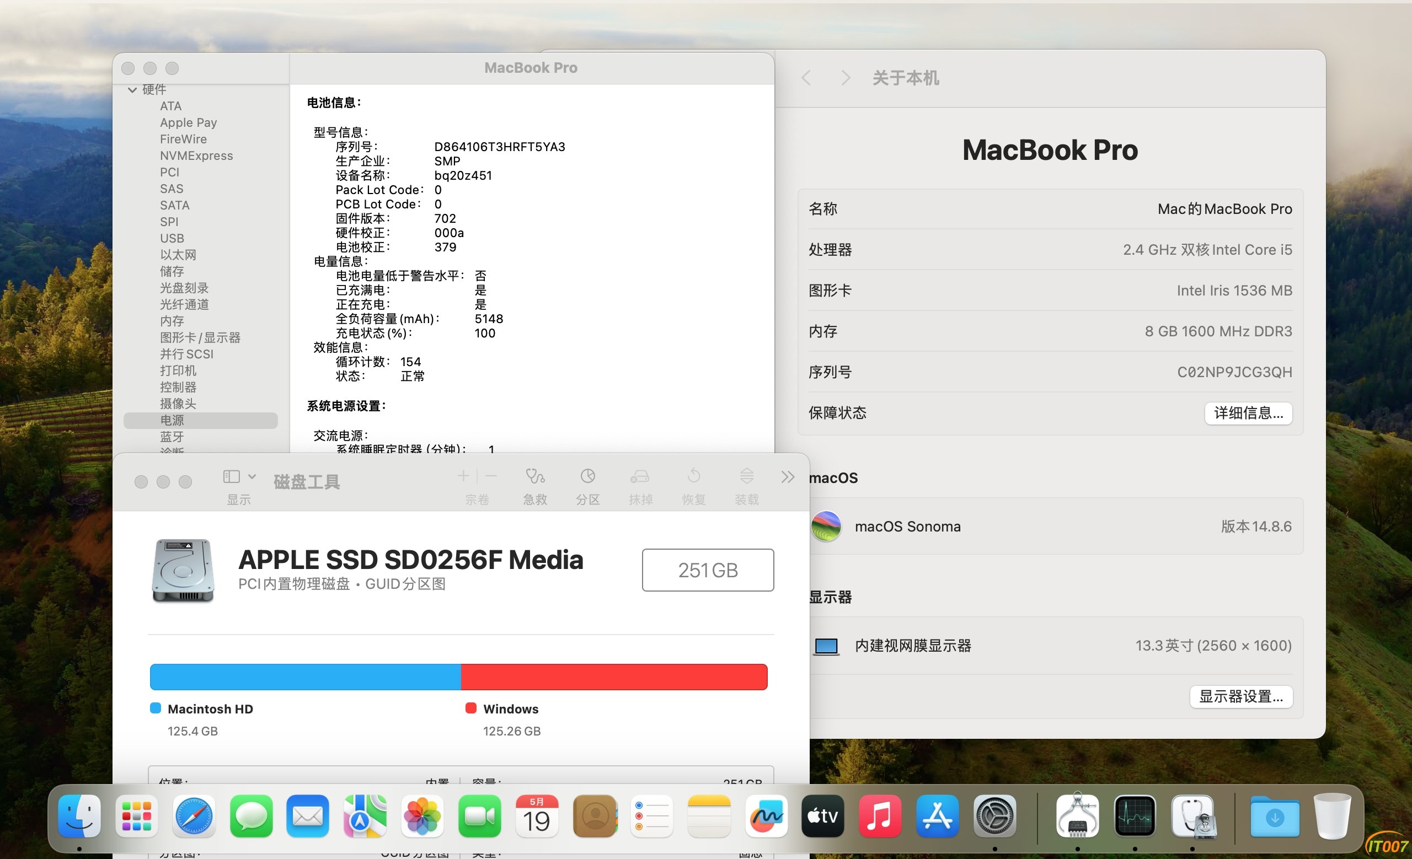Go forward in the 关于本机 window
1412x859 pixels.
(x=845, y=78)
